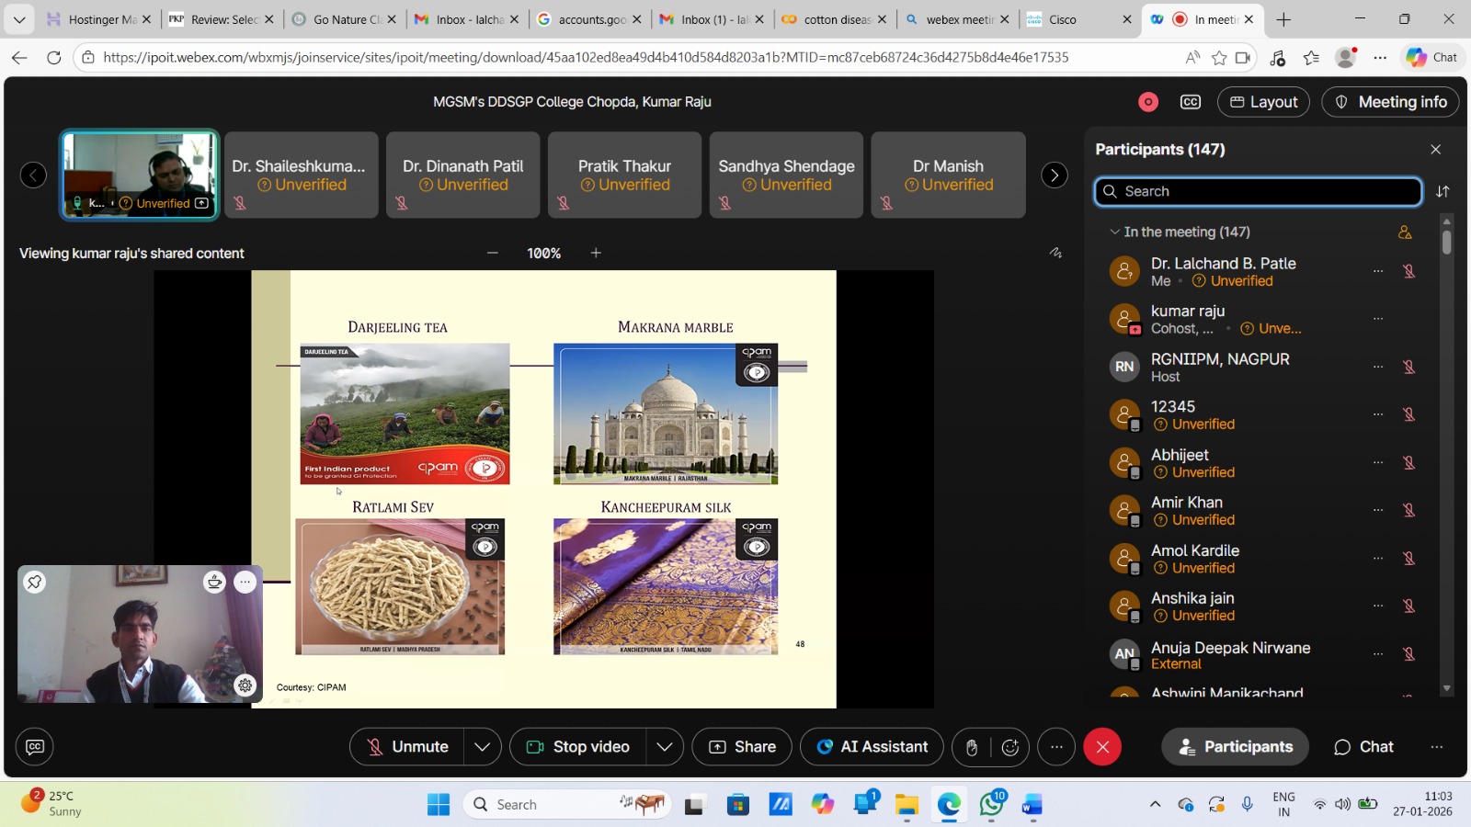Unmute the microphone

tap(408, 747)
